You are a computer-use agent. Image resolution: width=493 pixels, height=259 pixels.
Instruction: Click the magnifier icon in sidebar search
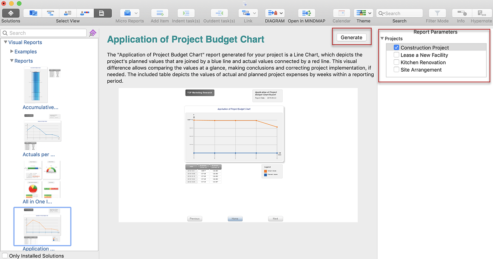click(x=5, y=33)
